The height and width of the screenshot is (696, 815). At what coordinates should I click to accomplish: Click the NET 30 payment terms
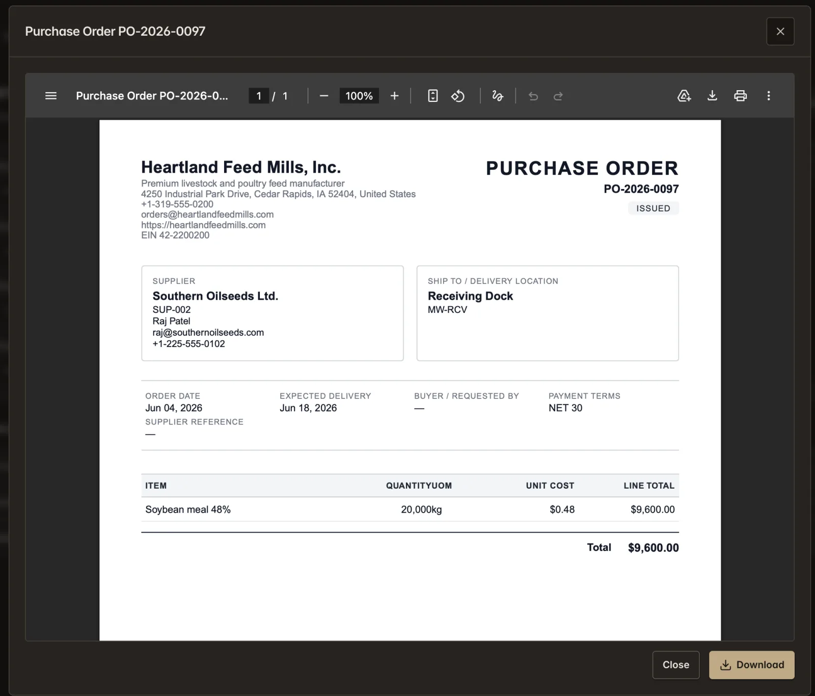pos(565,408)
